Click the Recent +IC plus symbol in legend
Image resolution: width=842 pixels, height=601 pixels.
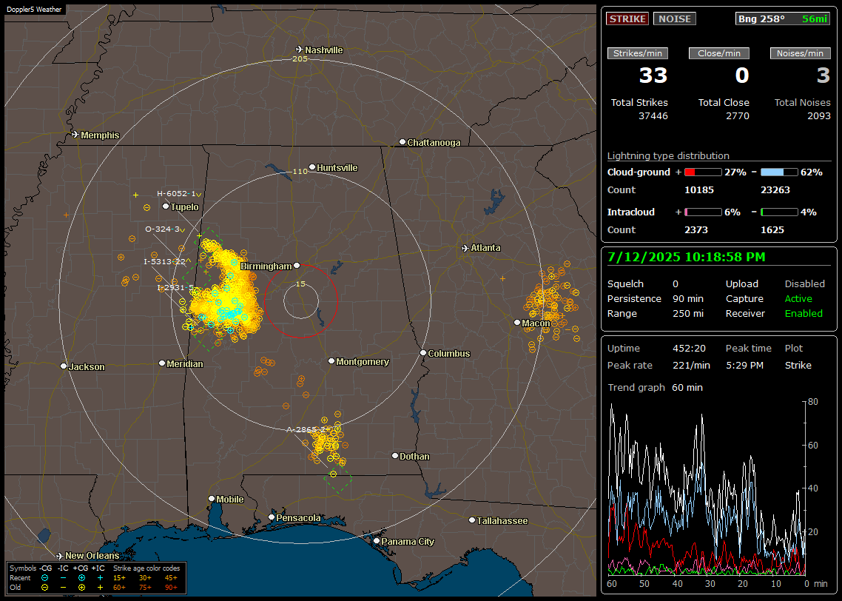point(100,578)
